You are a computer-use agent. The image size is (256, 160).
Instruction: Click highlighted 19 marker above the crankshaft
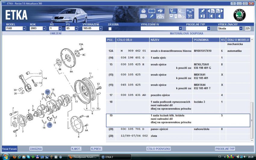tap(48, 92)
